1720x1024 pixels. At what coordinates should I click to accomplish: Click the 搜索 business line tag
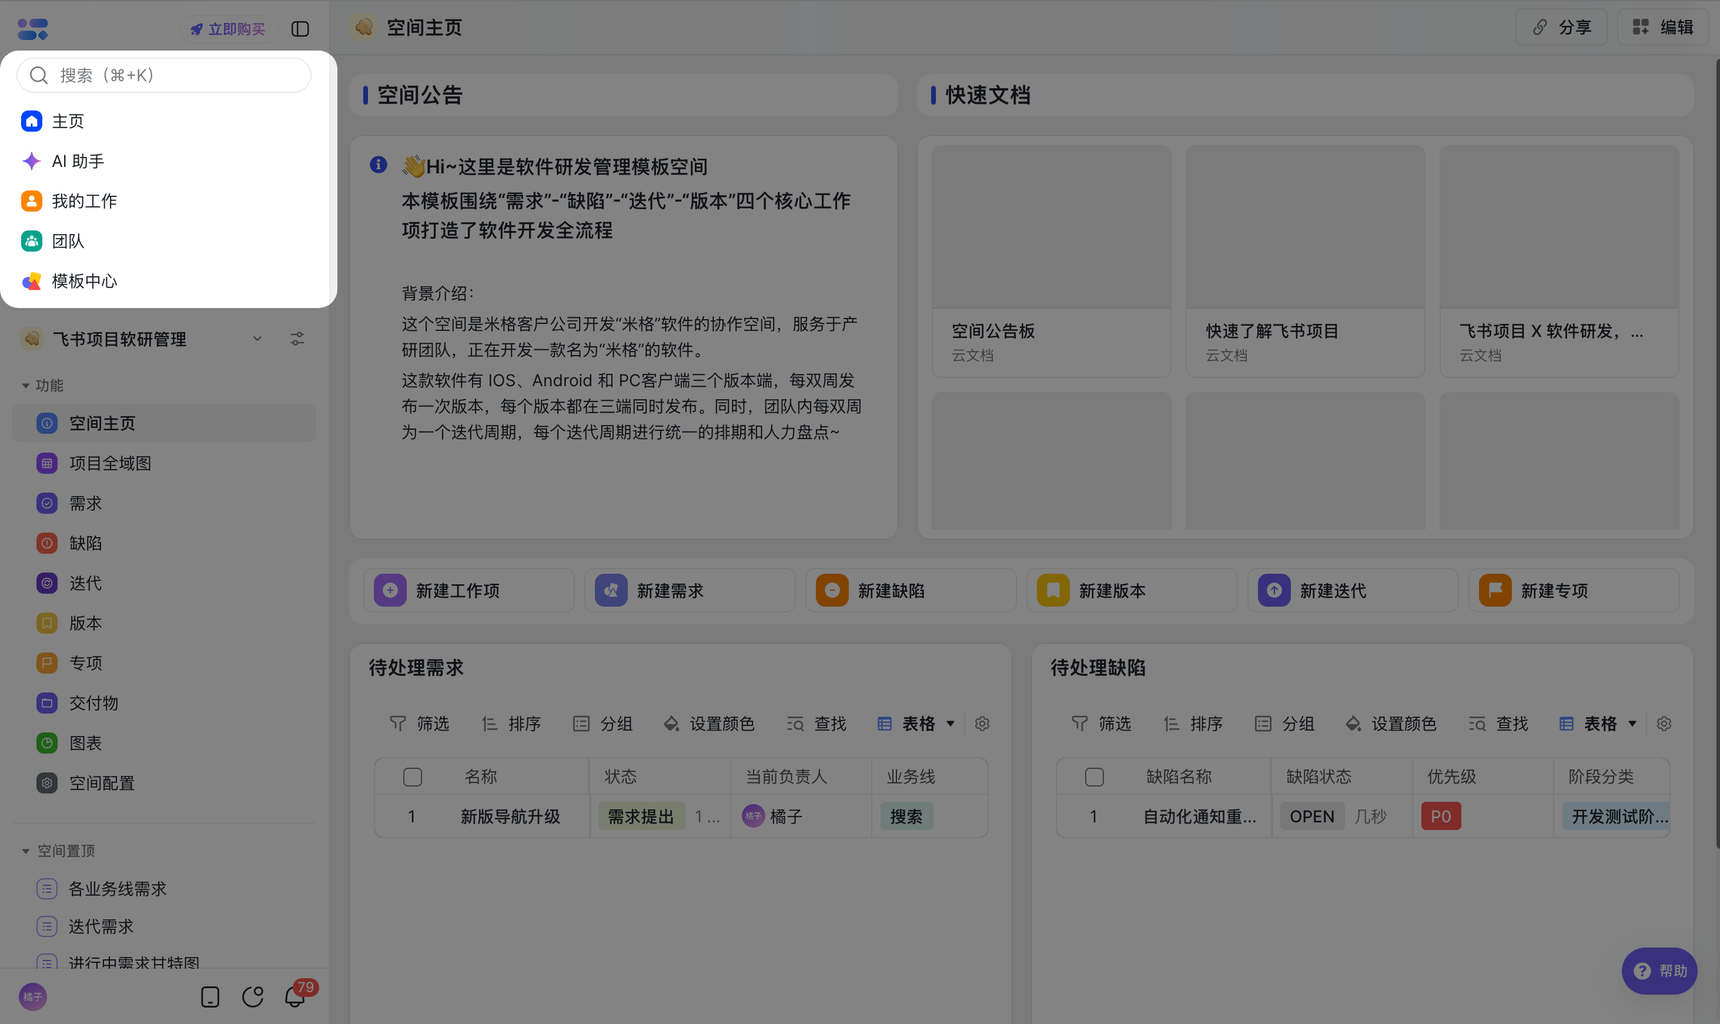906,817
